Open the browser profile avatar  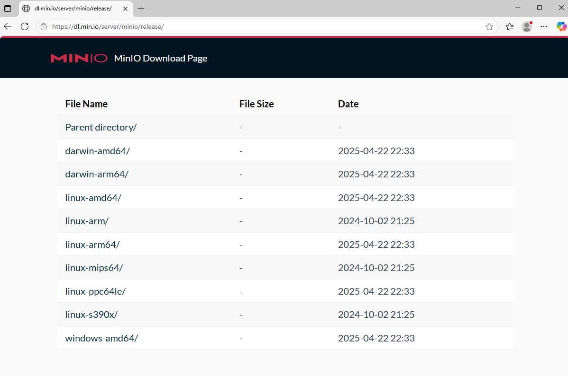(x=527, y=26)
